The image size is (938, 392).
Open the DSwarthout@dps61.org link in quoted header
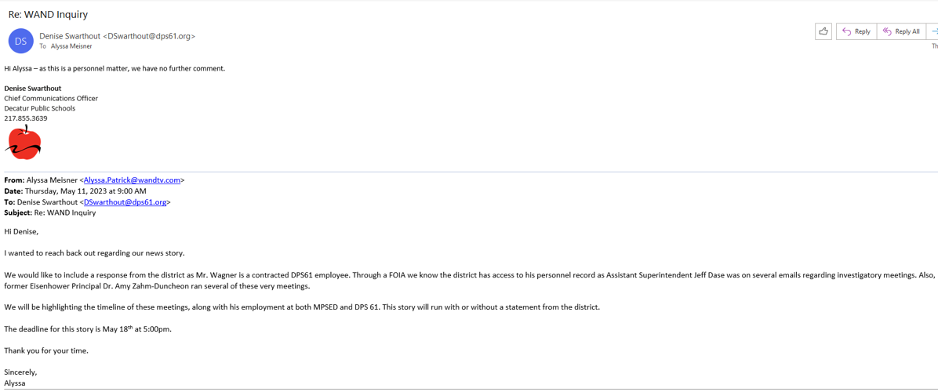click(125, 202)
